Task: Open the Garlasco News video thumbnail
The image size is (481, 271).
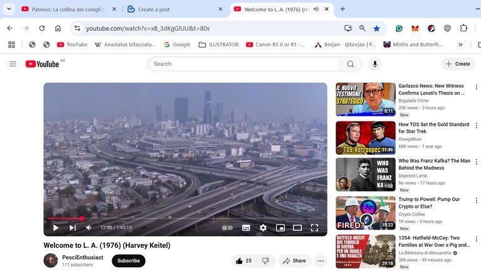Action: click(x=366, y=100)
